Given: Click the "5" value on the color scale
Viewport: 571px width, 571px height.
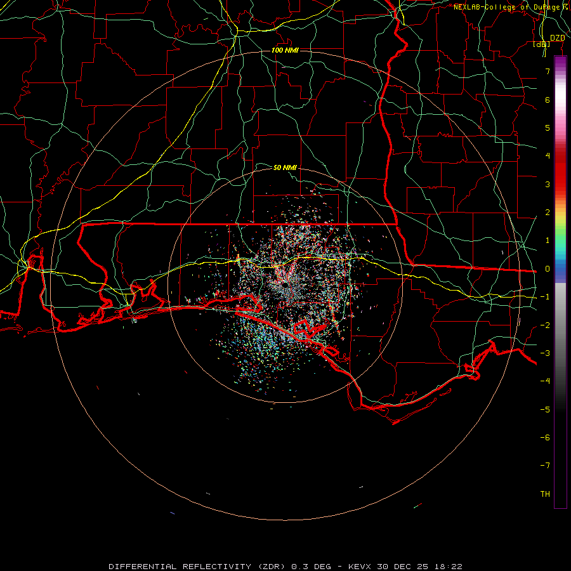Looking at the screenshot, I should (548, 128).
